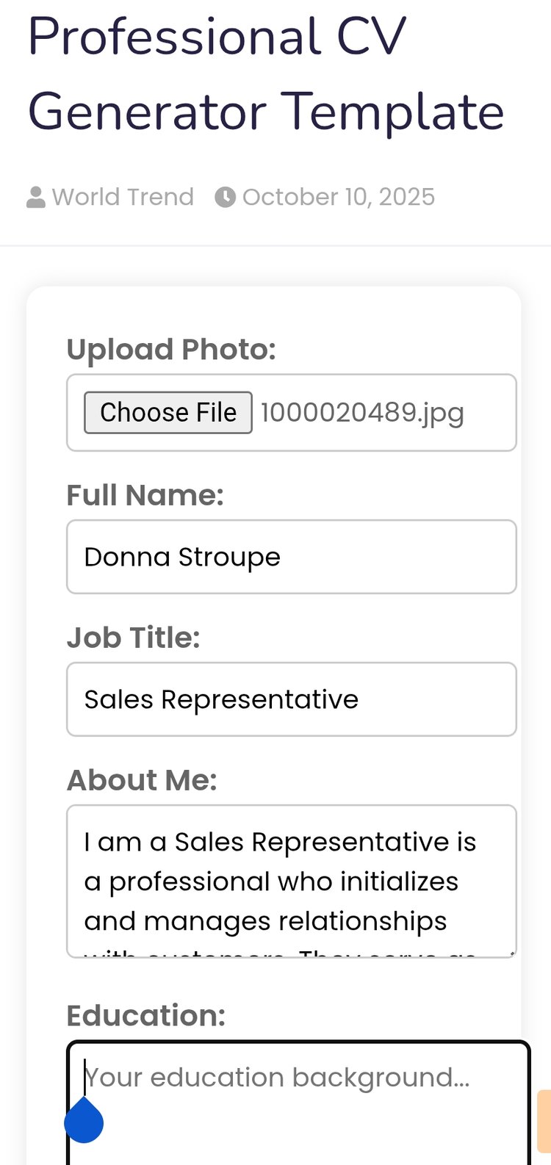The image size is (551, 1165).
Task: Click the "Your education background..." placeholder text
Action: [277, 1078]
